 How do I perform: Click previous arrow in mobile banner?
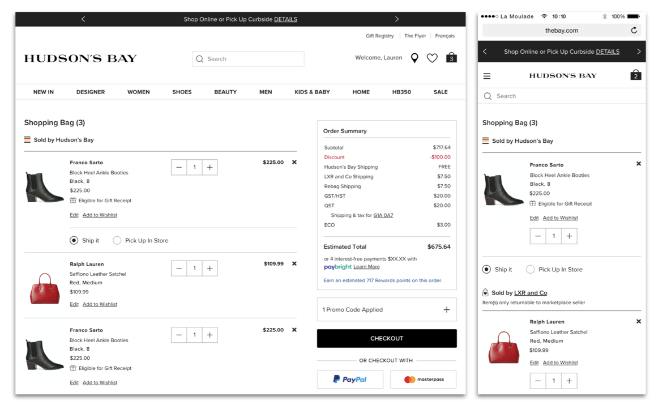485,52
